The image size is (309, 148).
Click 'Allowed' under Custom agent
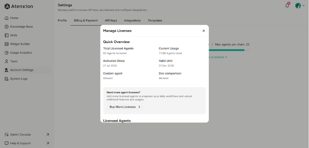[108, 78]
